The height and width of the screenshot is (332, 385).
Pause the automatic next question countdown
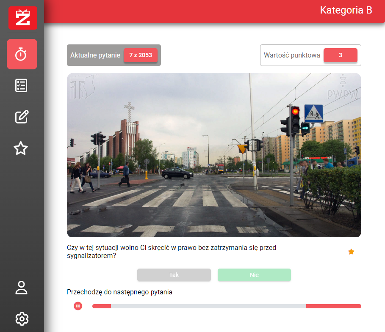78,306
